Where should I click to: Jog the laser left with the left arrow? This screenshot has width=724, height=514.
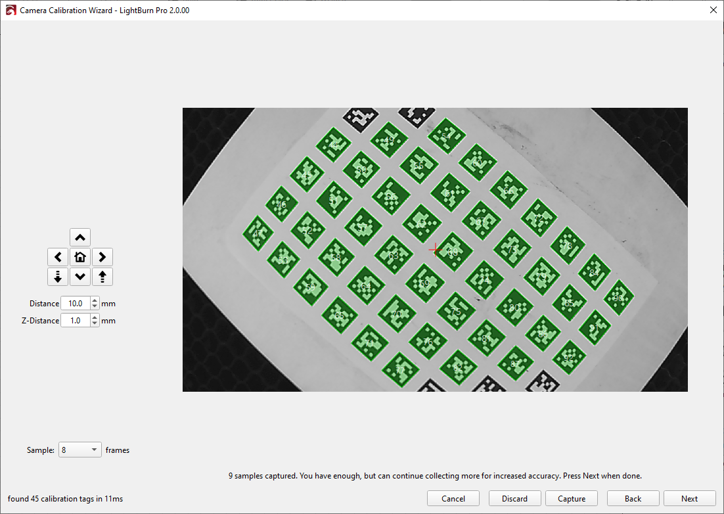58,257
